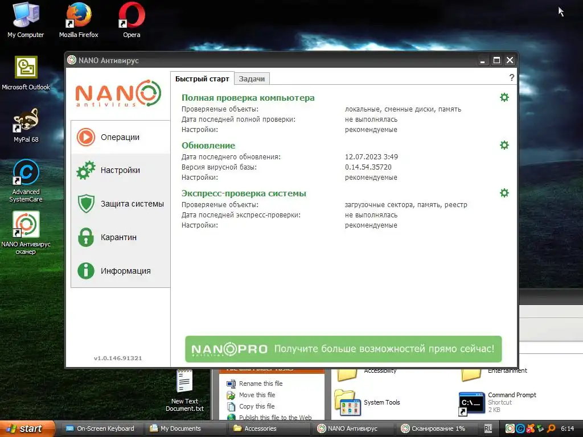Open the Start menu

tap(27, 428)
